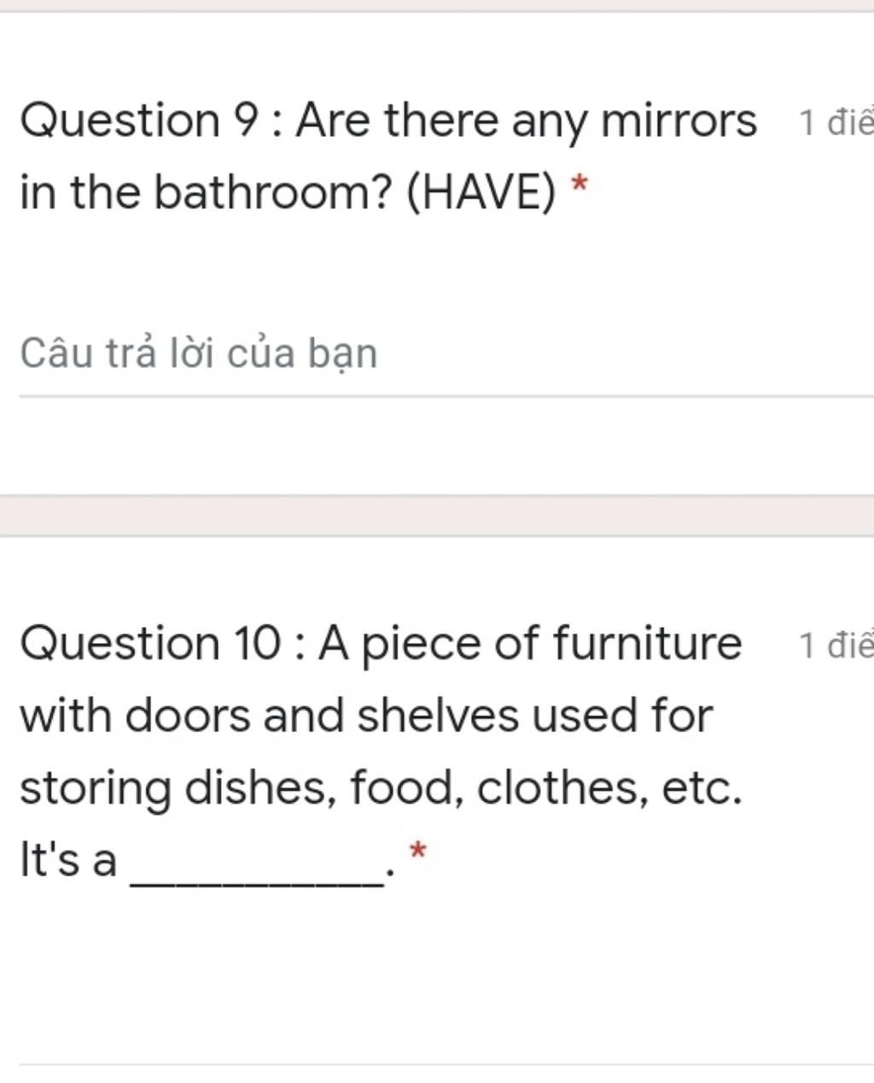Click the red asterisk after (HAVE)
The image size is (874, 1083).
pos(580,183)
